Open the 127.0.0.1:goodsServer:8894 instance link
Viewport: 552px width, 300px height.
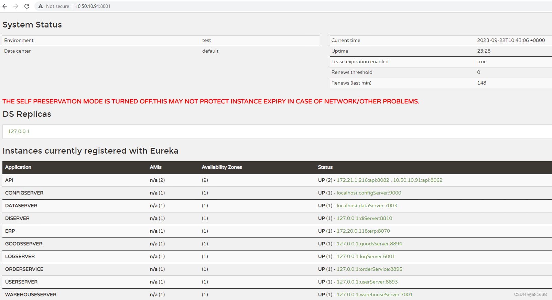369,244
